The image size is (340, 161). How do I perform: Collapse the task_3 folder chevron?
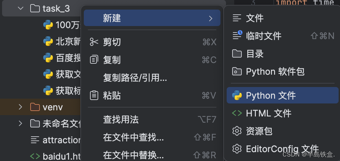tap(21, 9)
